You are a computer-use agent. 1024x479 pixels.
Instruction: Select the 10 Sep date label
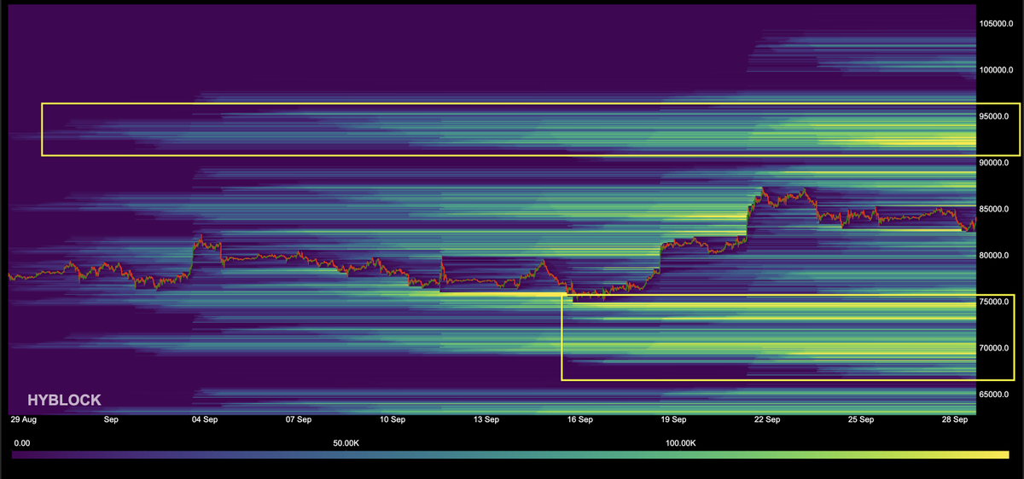pyautogui.click(x=392, y=420)
